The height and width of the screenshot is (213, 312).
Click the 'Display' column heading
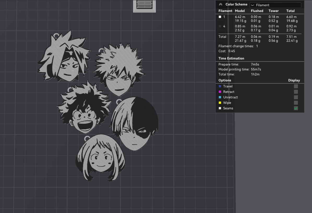tap(294, 80)
